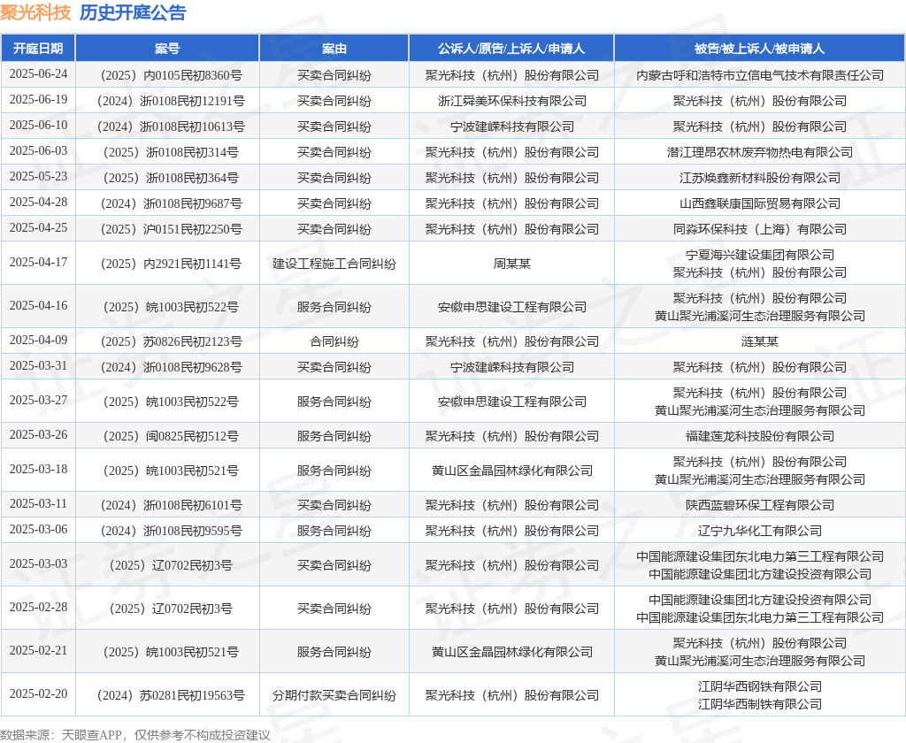This screenshot has height=743, width=906.
Task: Choose the date 2025-04-28
Action: pos(38,202)
